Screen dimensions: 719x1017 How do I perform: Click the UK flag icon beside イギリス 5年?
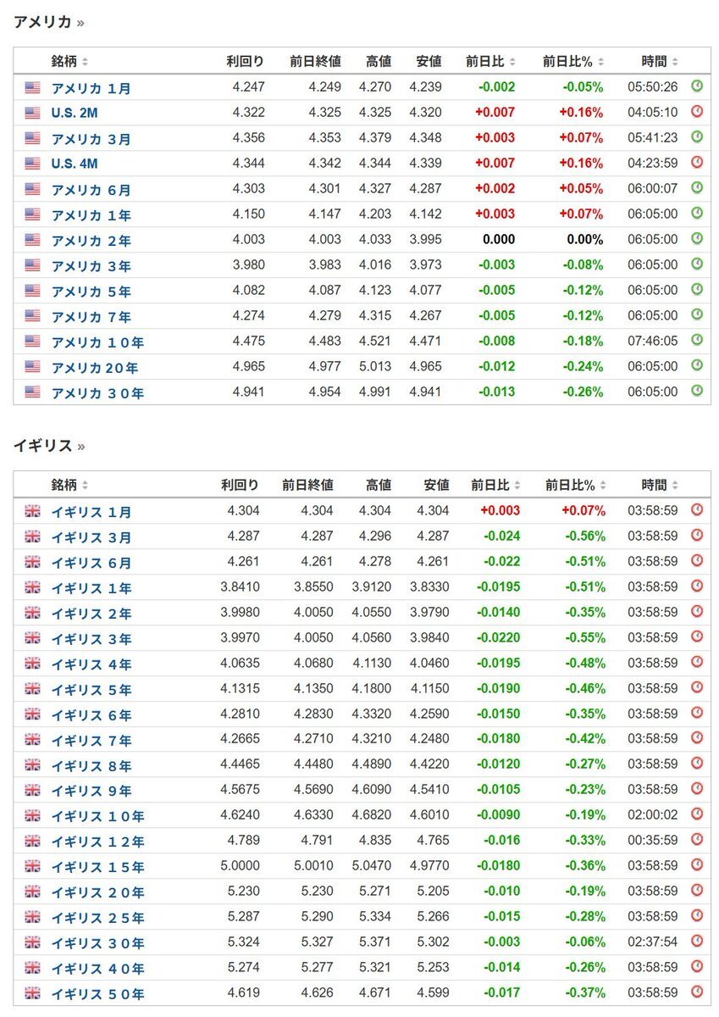click(x=32, y=689)
